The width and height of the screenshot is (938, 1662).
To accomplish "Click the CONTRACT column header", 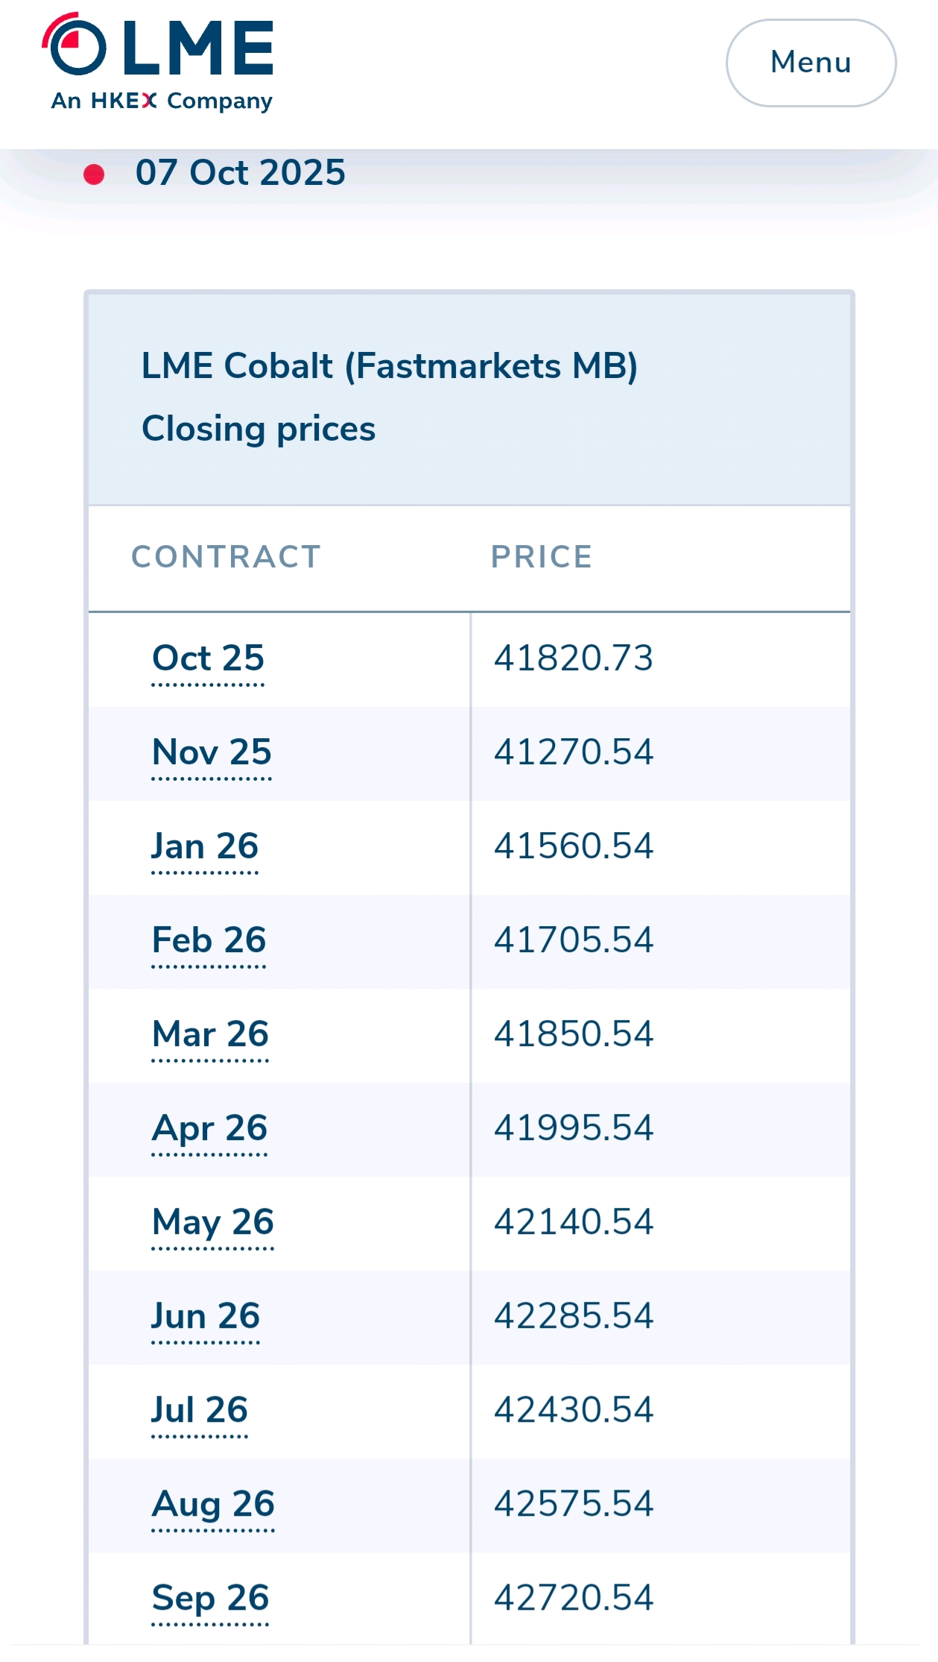I will (x=226, y=557).
